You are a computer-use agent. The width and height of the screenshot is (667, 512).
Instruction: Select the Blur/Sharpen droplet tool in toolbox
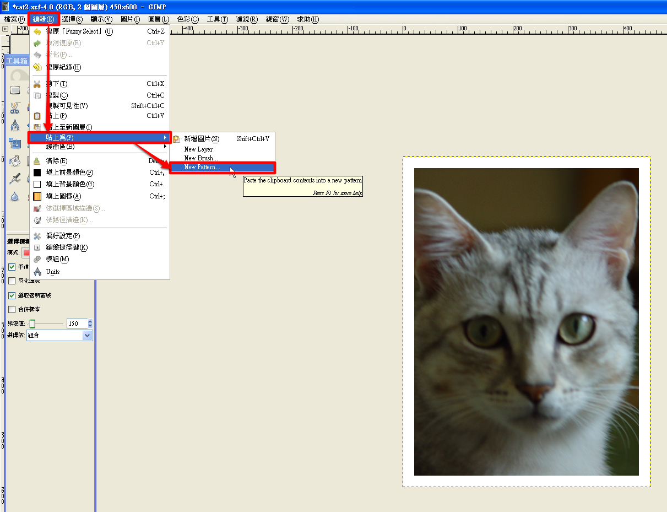(x=15, y=196)
